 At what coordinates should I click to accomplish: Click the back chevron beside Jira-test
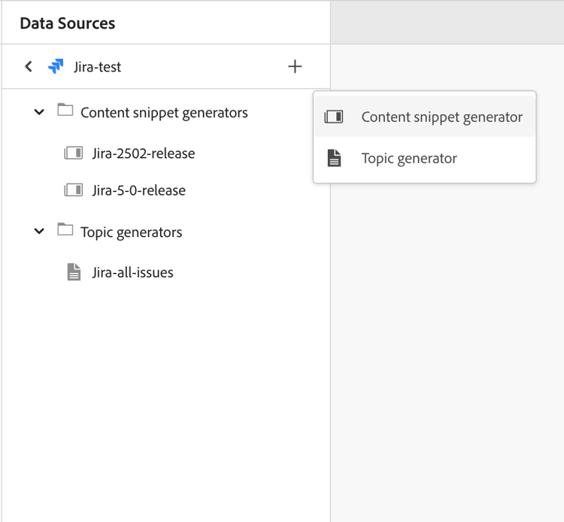click(x=29, y=67)
